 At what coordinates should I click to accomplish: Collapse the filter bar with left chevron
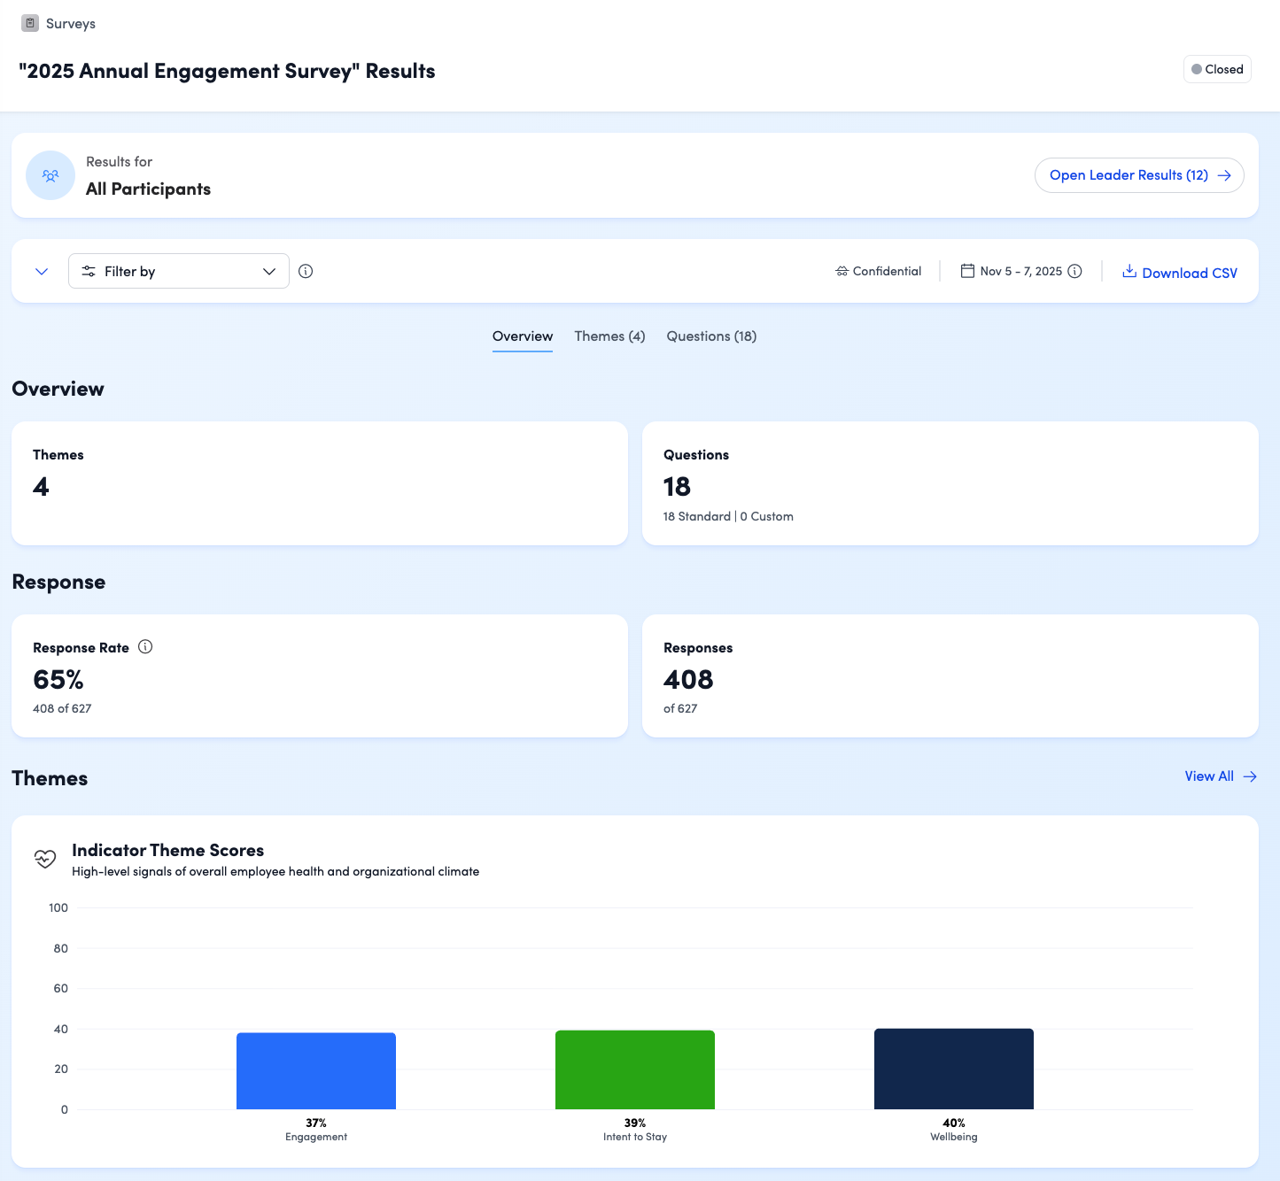click(42, 272)
